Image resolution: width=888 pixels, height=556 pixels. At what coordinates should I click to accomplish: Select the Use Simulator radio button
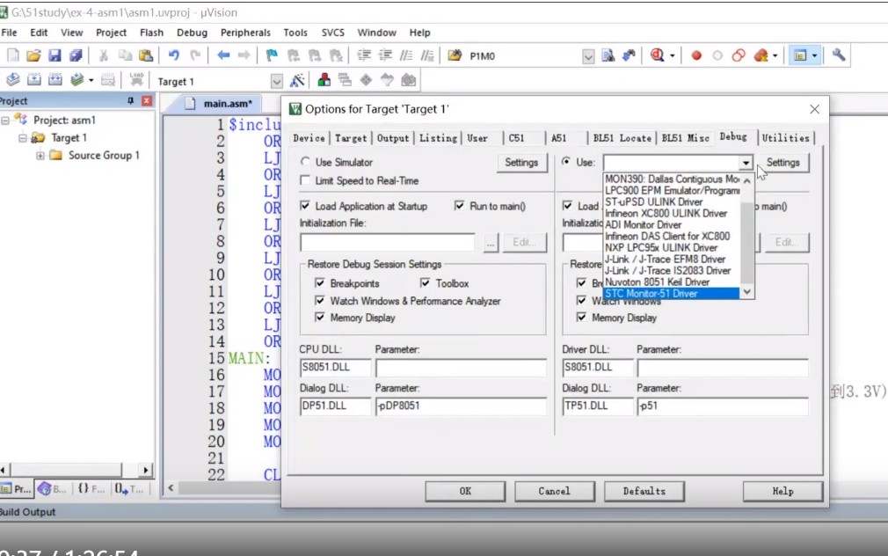[305, 163]
